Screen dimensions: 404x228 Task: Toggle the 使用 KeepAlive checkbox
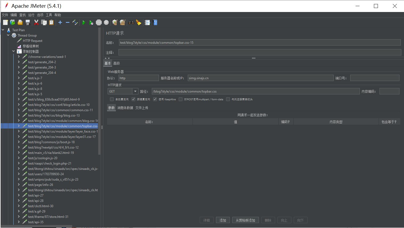pos(155,99)
